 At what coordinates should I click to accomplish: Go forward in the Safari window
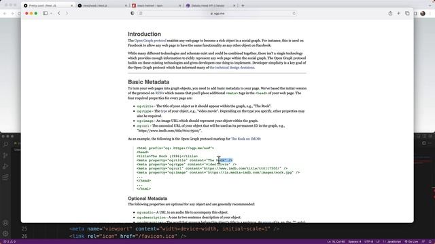pyautogui.click(x=67, y=14)
